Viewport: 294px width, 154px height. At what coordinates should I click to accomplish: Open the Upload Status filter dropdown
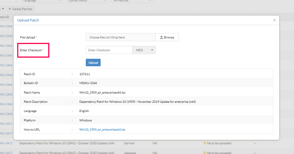pos(87,1)
